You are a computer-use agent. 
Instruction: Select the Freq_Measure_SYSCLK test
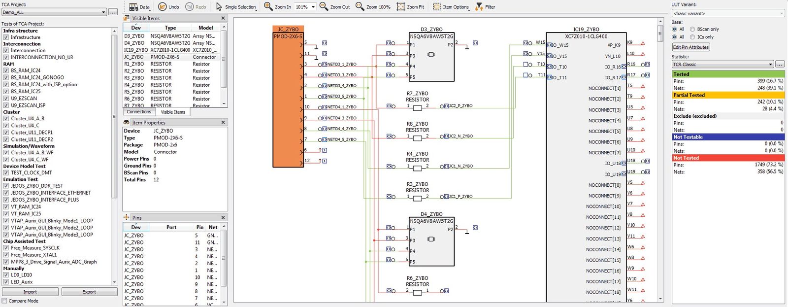click(35, 248)
